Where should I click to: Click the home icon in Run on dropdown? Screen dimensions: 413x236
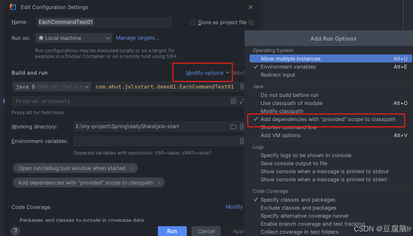coord(41,38)
